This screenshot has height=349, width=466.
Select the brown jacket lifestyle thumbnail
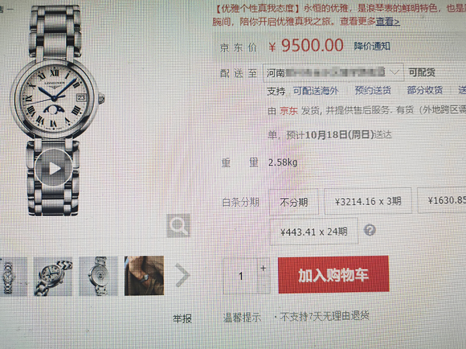(x=144, y=276)
